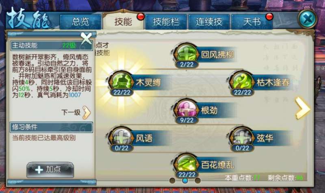Click the 加点 add point button

(x=50, y=170)
